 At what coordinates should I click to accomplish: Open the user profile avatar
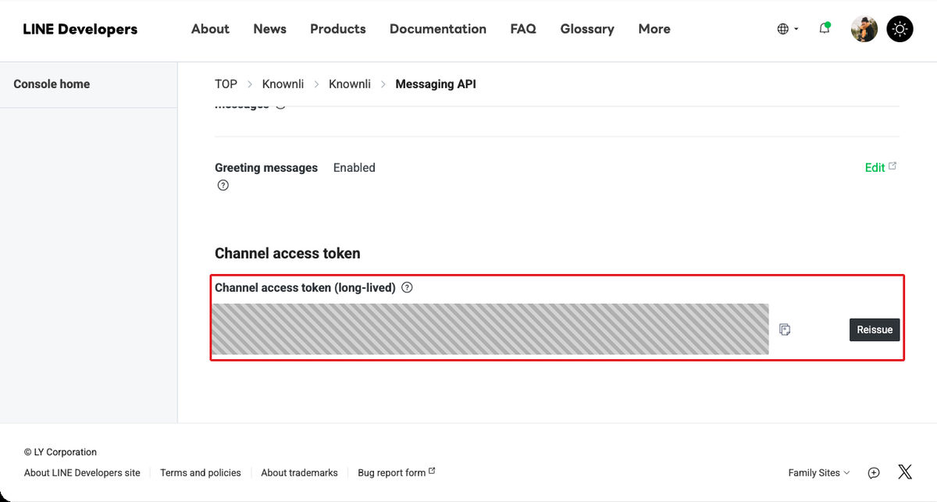[x=864, y=29]
